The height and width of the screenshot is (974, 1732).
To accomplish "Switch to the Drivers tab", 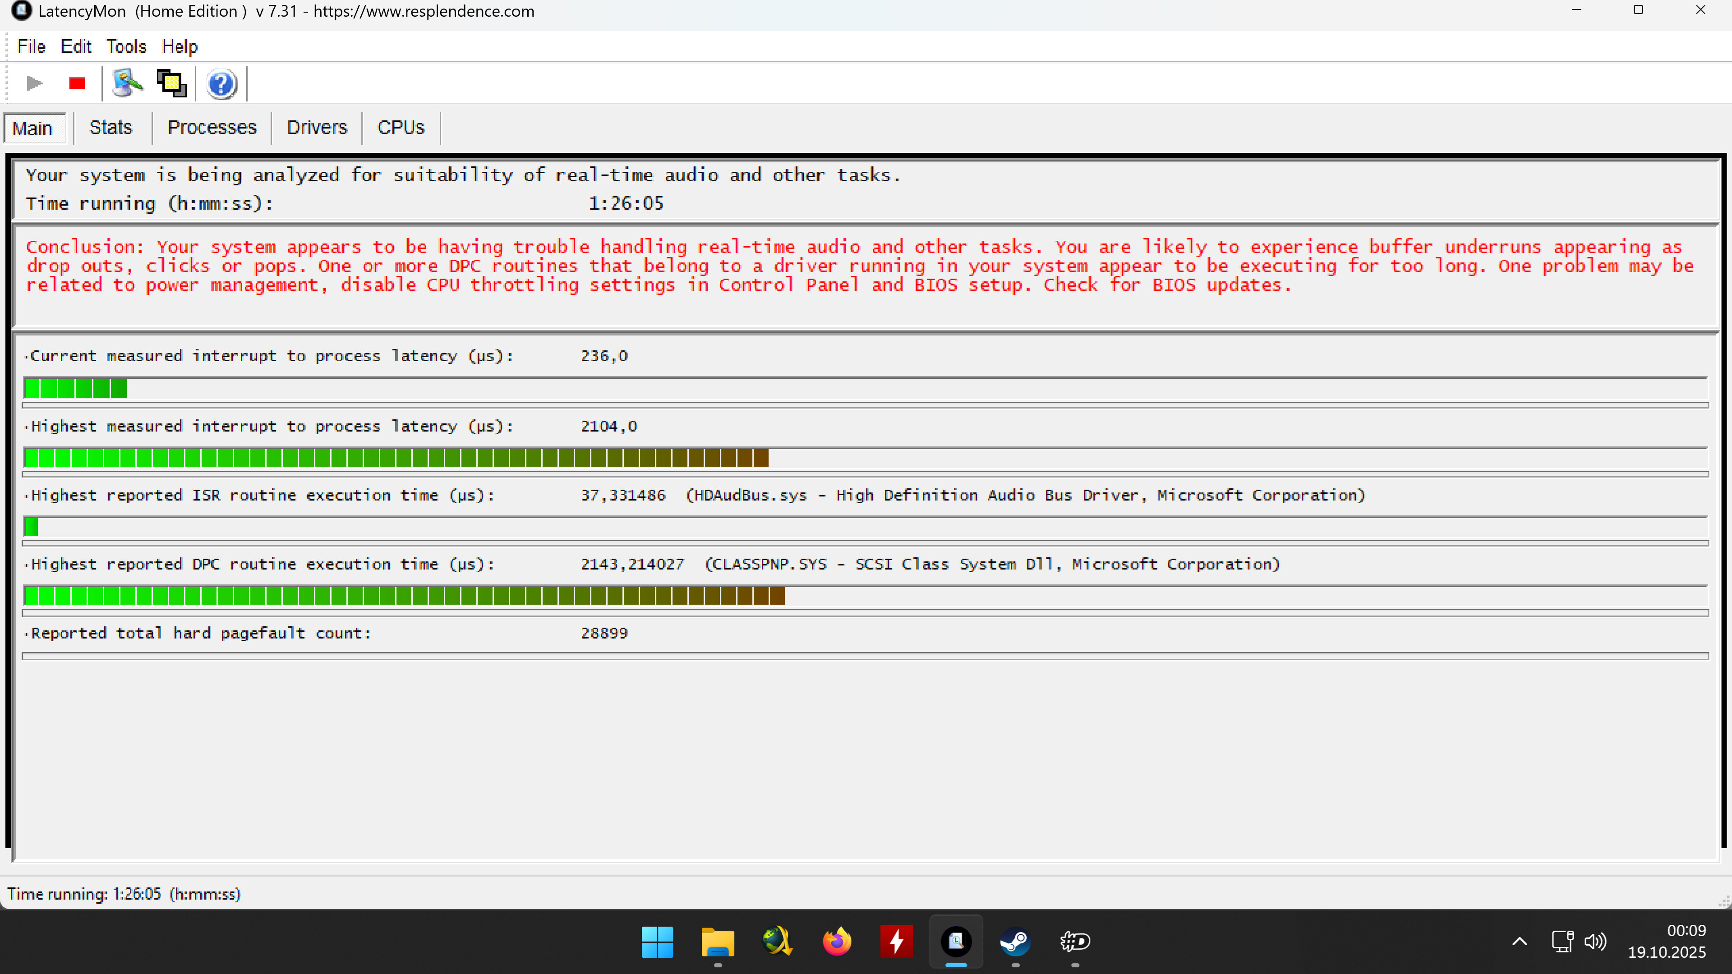I will click(317, 128).
